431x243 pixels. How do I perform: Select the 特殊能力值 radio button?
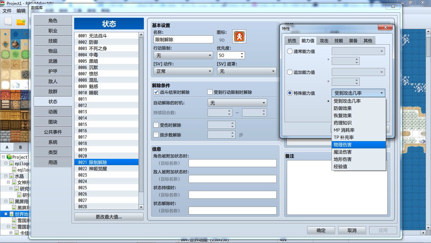pyautogui.click(x=290, y=93)
